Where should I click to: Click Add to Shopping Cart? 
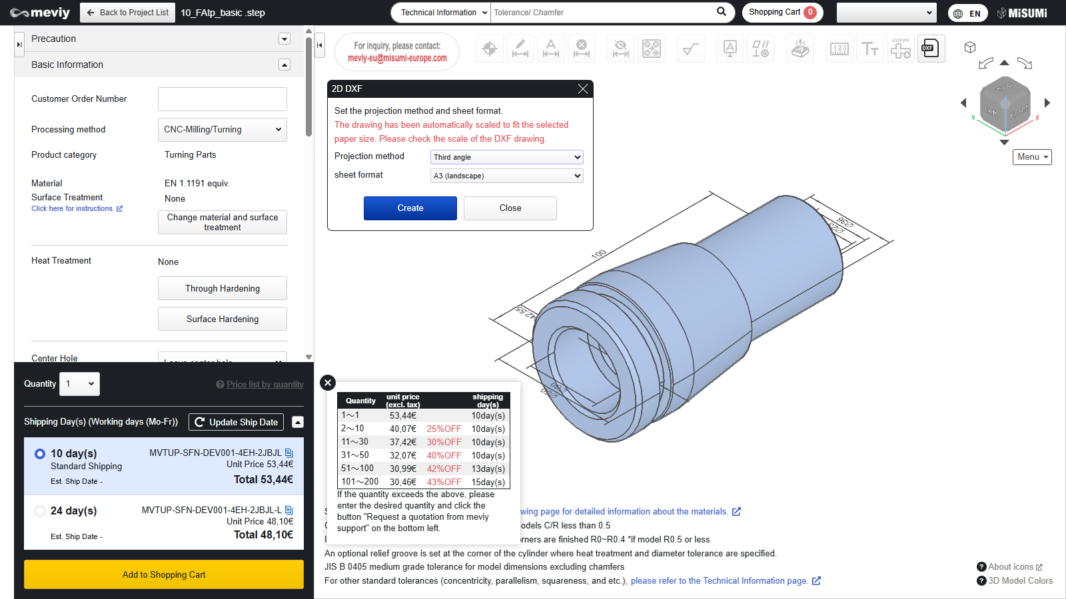(x=164, y=574)
